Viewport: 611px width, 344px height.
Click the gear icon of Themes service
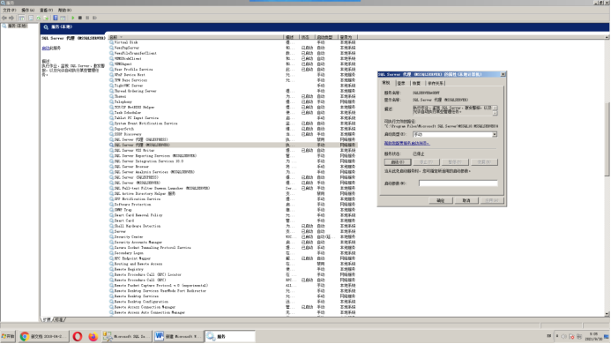point(111,96)
